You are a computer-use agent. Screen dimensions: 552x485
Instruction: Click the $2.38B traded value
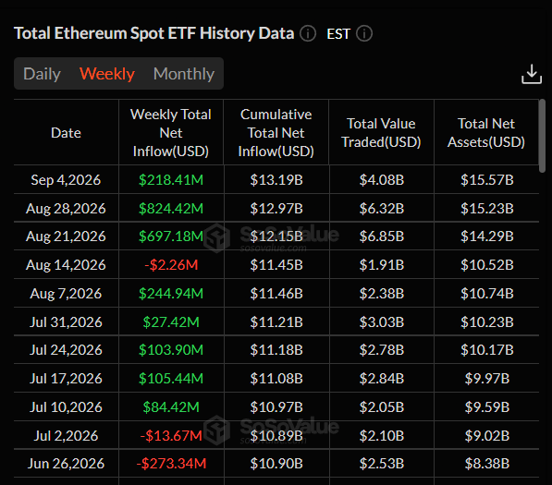pos(382,294)
